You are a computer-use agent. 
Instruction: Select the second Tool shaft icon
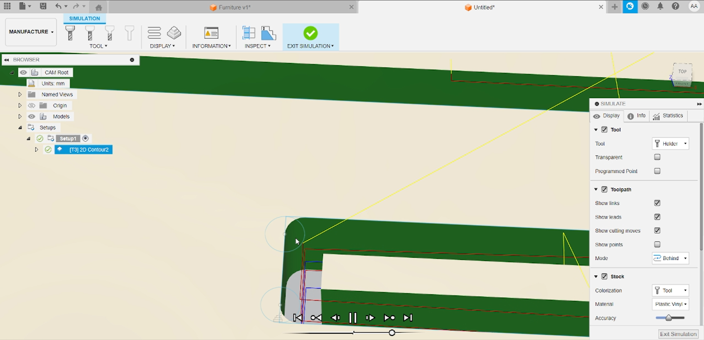[90, 33]
